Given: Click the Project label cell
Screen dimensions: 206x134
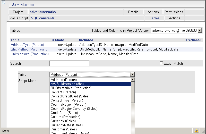Looking at the screenshot, I should pyautogui.click(x=18, y=12).
